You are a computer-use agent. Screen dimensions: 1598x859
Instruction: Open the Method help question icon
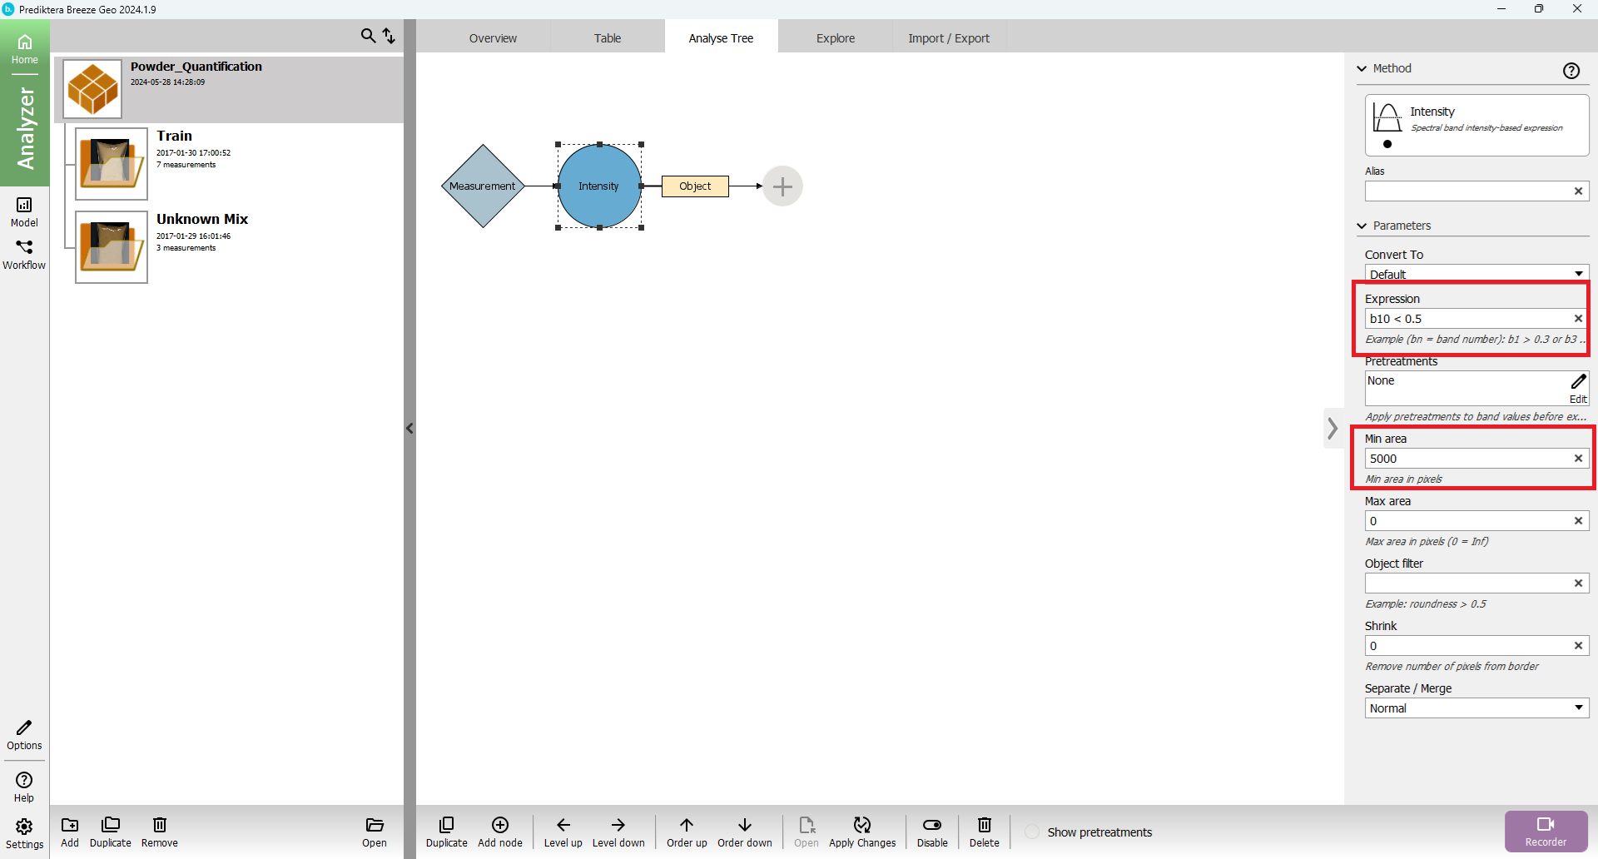1571,71
